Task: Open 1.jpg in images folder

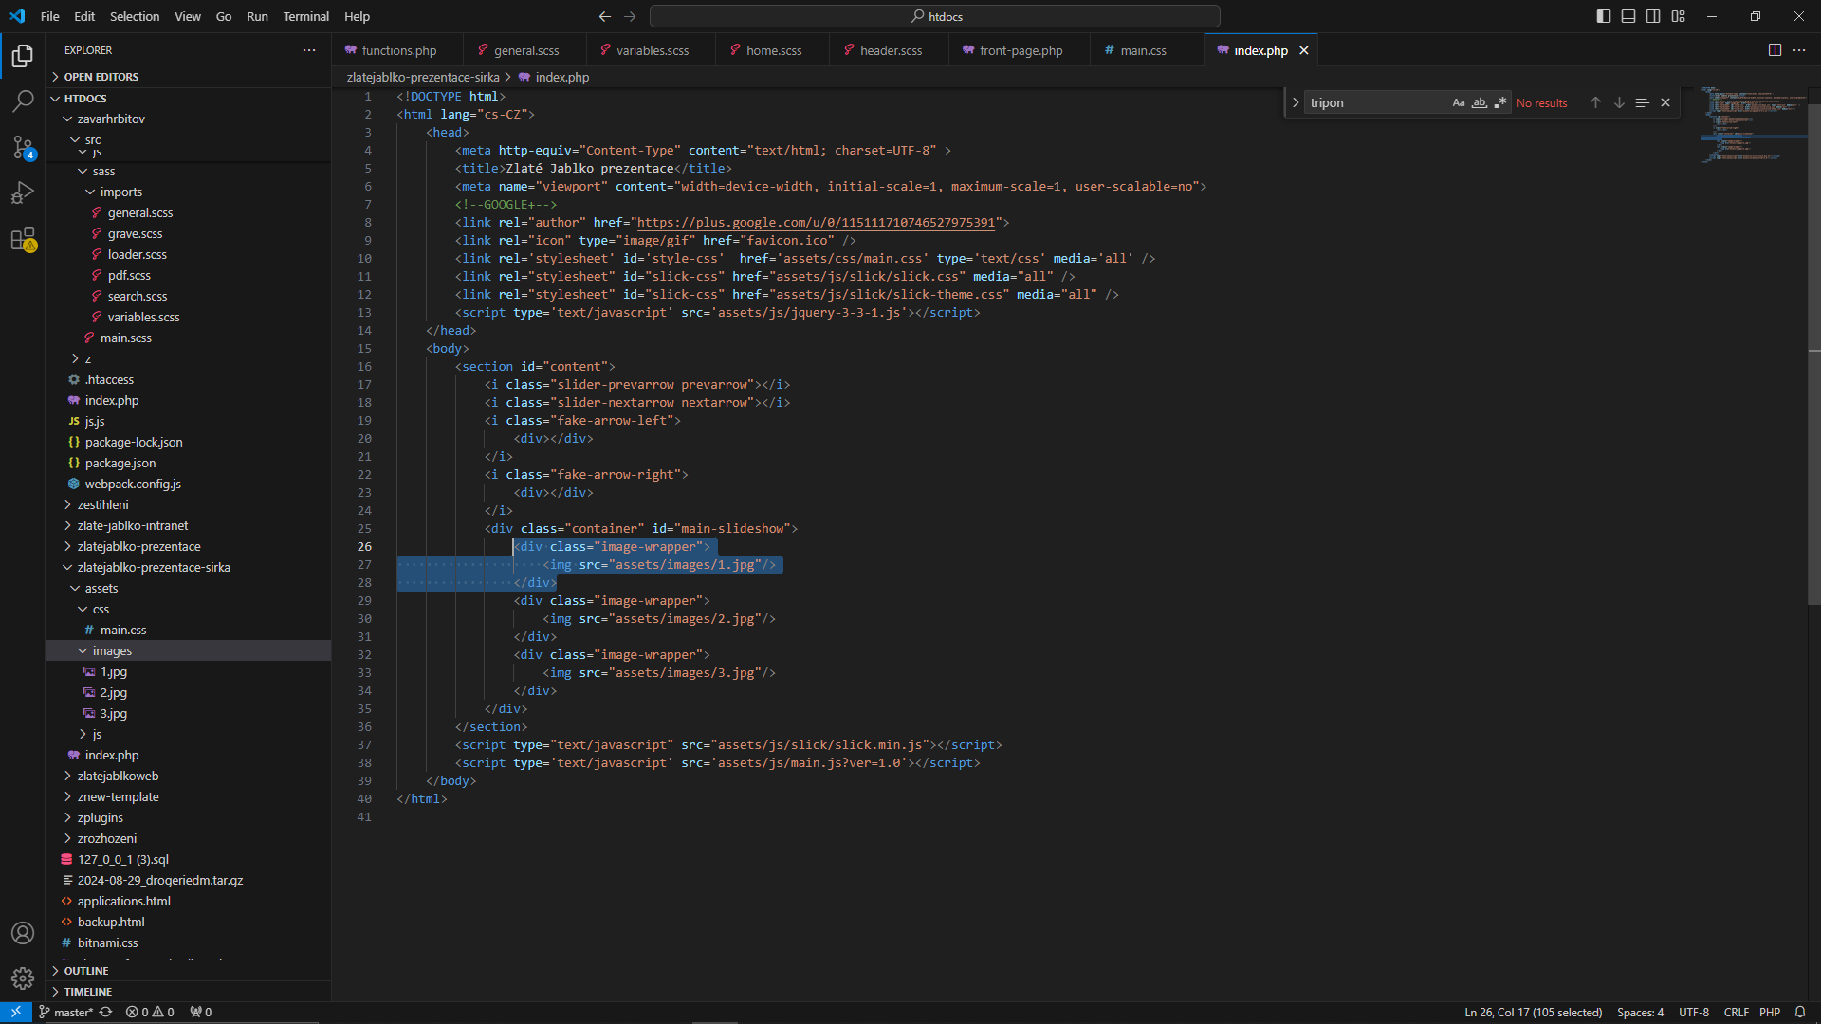Action: click(x=189, y=672)
